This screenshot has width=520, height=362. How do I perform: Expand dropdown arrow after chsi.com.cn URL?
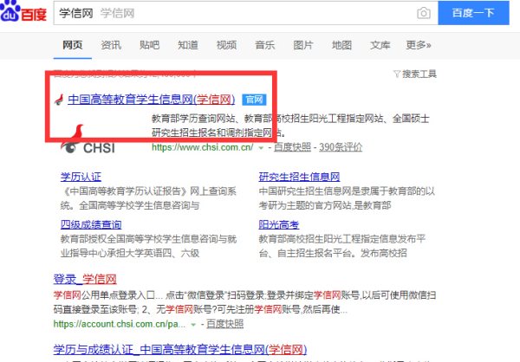[261, 148]
